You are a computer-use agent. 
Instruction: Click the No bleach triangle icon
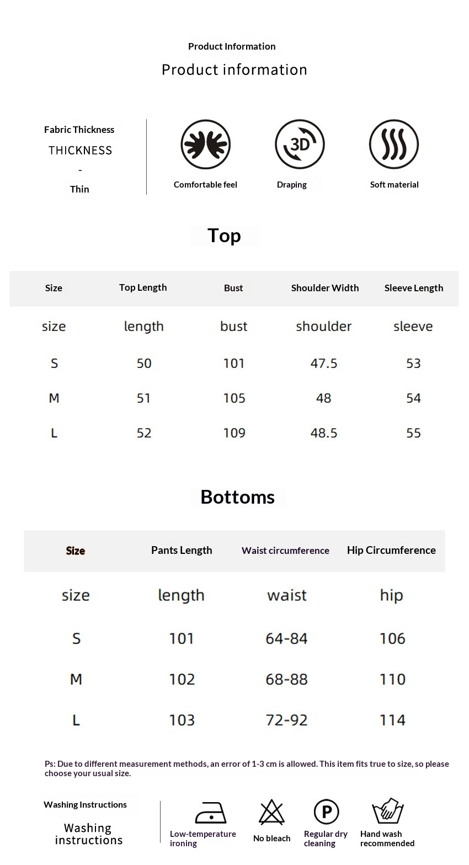tap(271, 813)
